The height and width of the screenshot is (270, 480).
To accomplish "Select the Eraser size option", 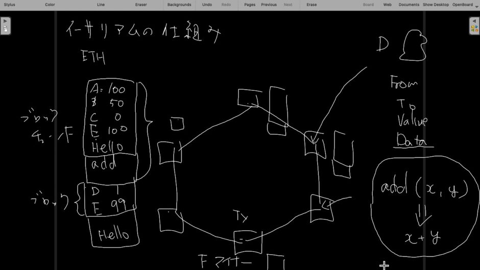I will (141, 5).
